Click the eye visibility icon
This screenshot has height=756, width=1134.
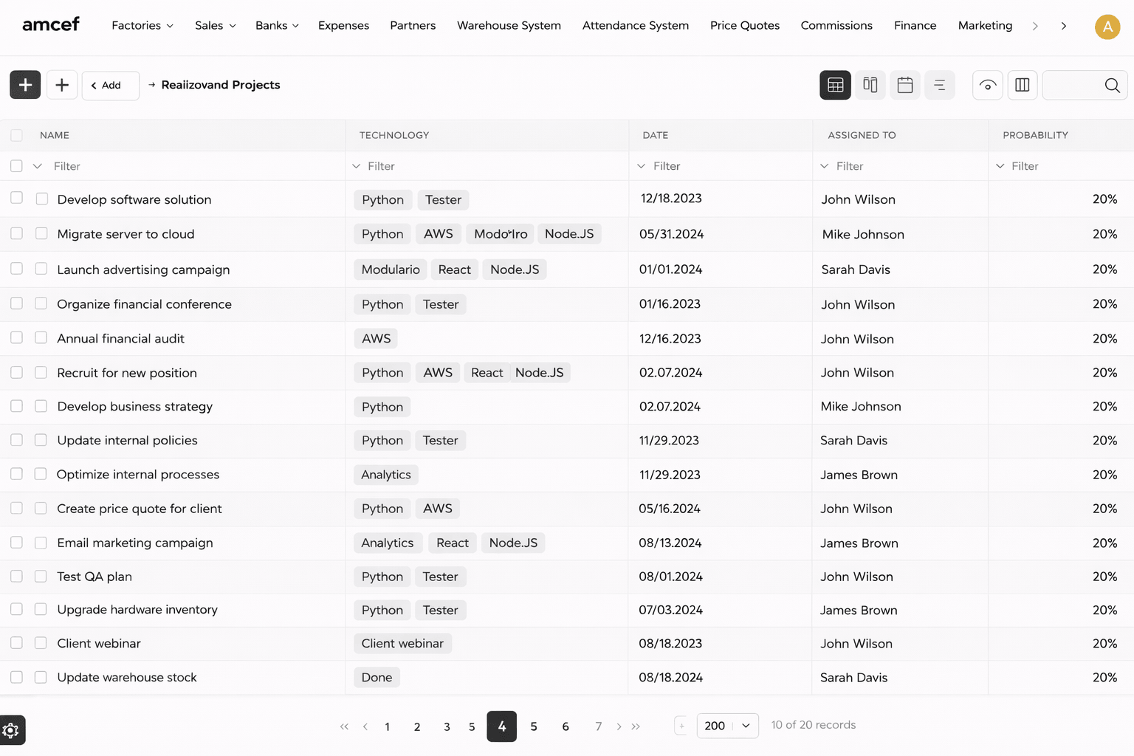pos(987,85)
